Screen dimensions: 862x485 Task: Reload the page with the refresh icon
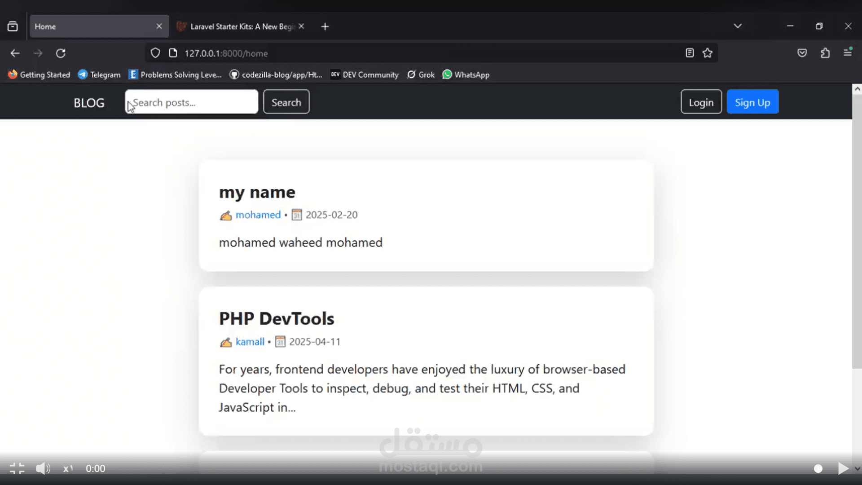click(x=61, y=53)
